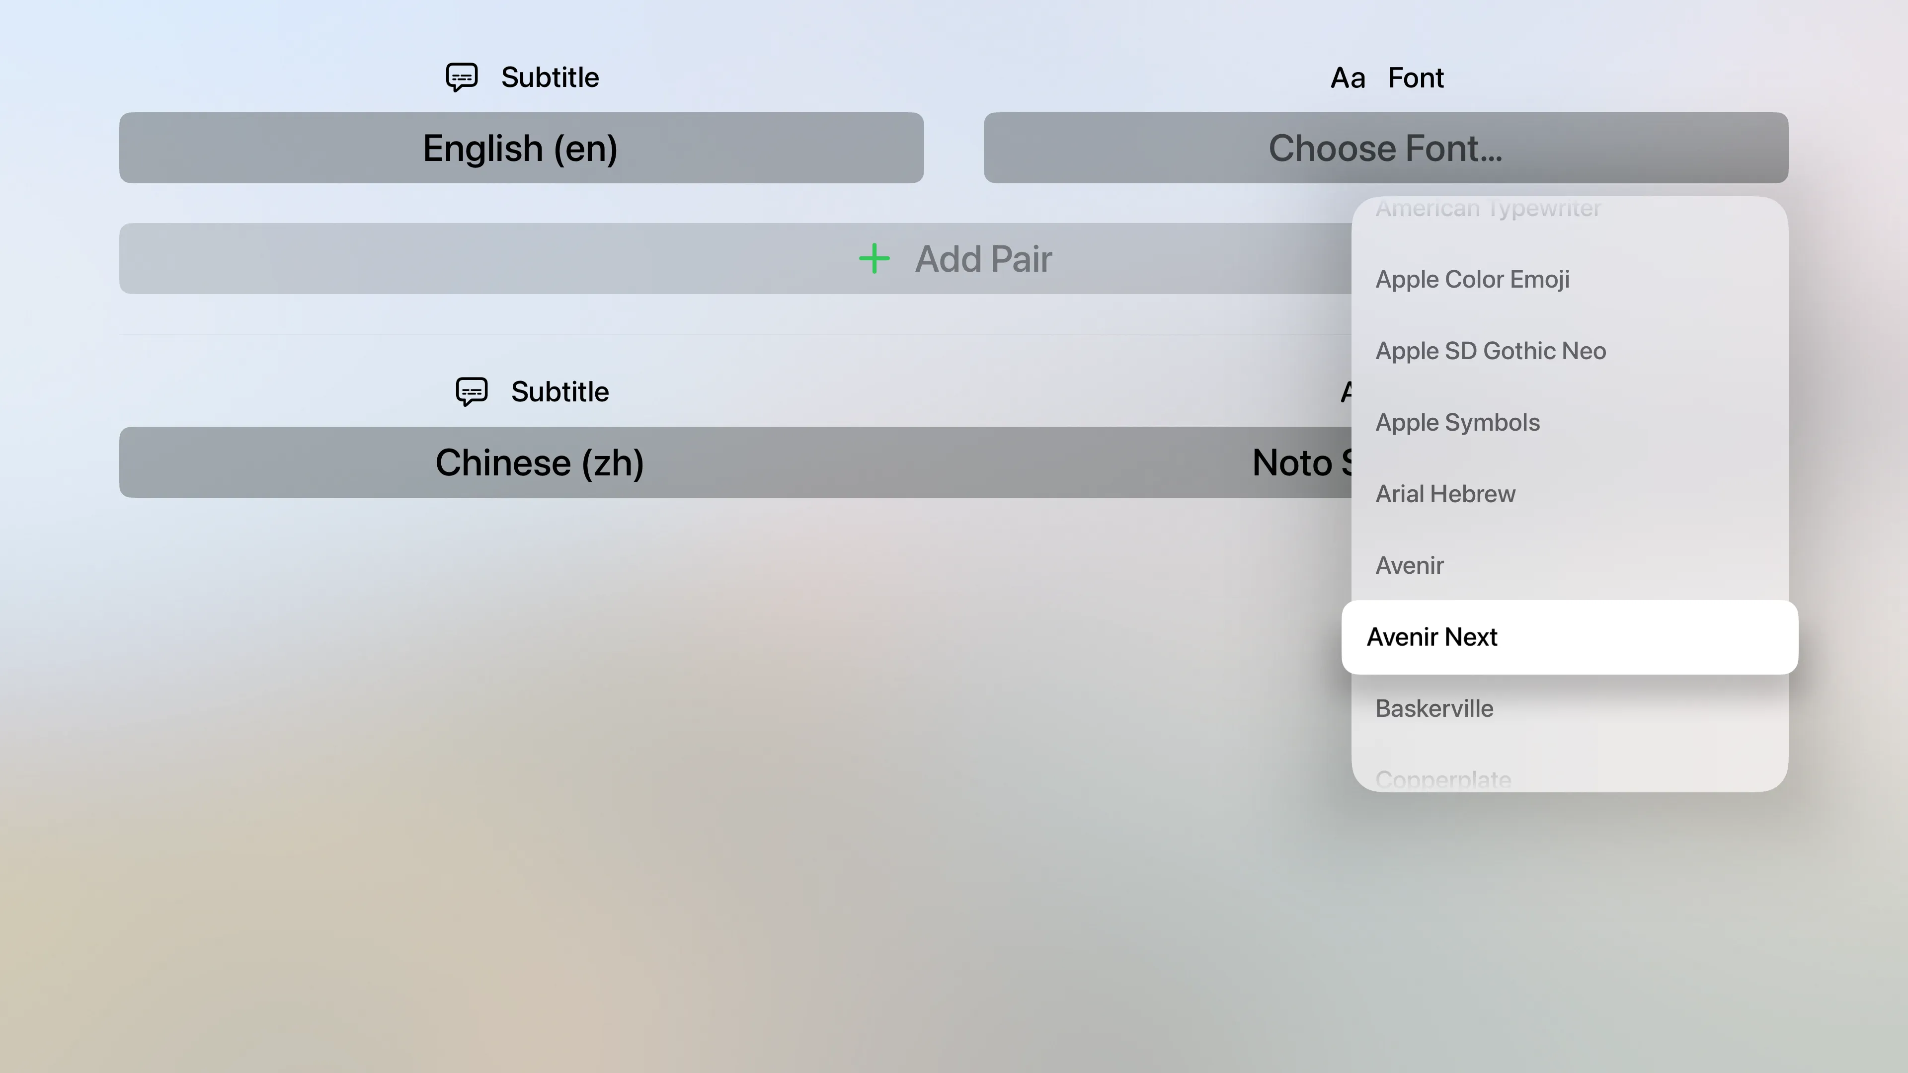Select Arial Hebrew font
Image resolution: width=1908 pixels, height=1073 pixels.
click(1445, 494)
